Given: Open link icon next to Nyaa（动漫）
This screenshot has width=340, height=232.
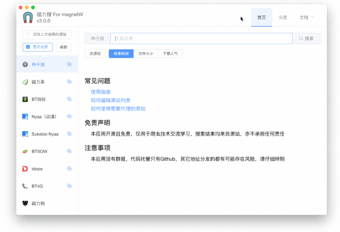Looking at the screenshot, I should pyautogui.click(x=69, y=116).
